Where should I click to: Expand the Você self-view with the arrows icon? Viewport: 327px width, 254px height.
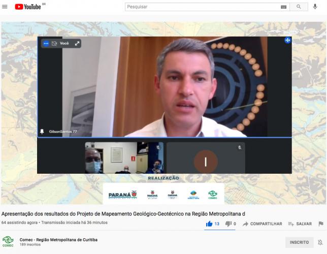77,44
